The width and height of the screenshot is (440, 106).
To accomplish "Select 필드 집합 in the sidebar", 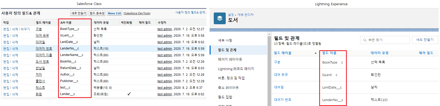I will point(225,97).
